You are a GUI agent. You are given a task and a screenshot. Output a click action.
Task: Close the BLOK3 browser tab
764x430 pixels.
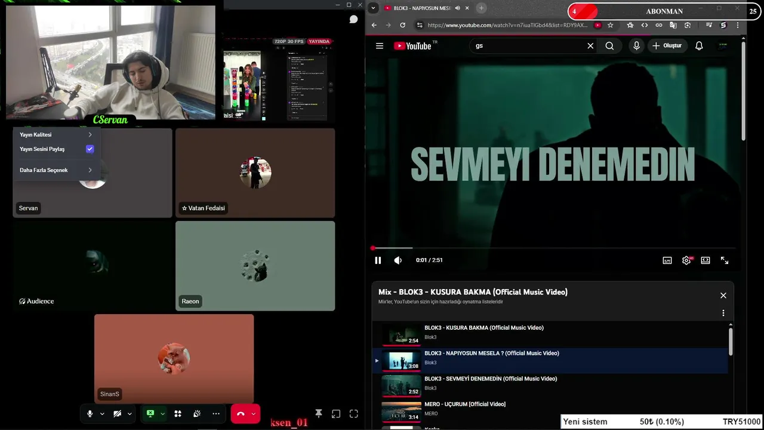pyautogui.click(x=467, y=8)
